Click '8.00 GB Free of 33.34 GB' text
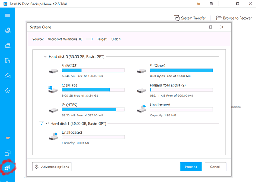Screen dimensions: 256x182 point(80,96)
